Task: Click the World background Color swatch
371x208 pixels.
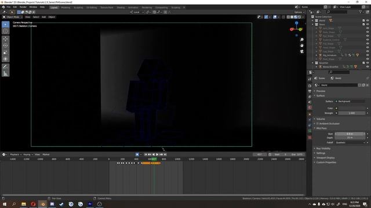Action: coord(352,108)
